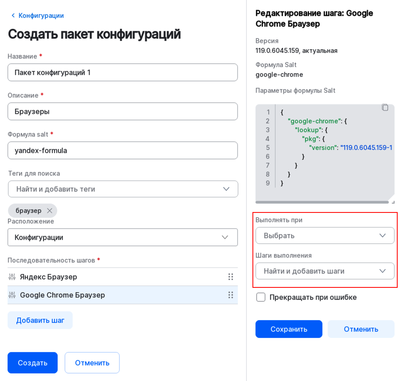Enable Прекращать при ошибке option
This screenshot has height=381, width=403.
click(261, 297)
